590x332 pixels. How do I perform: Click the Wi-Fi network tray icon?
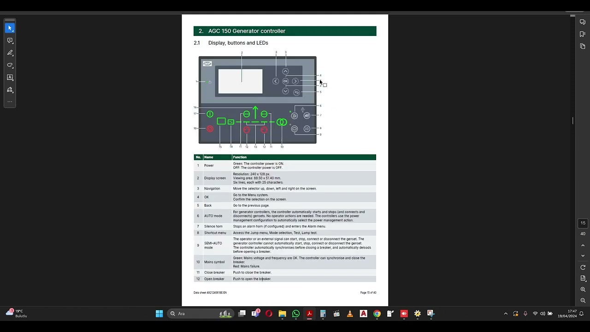[535, 314]
